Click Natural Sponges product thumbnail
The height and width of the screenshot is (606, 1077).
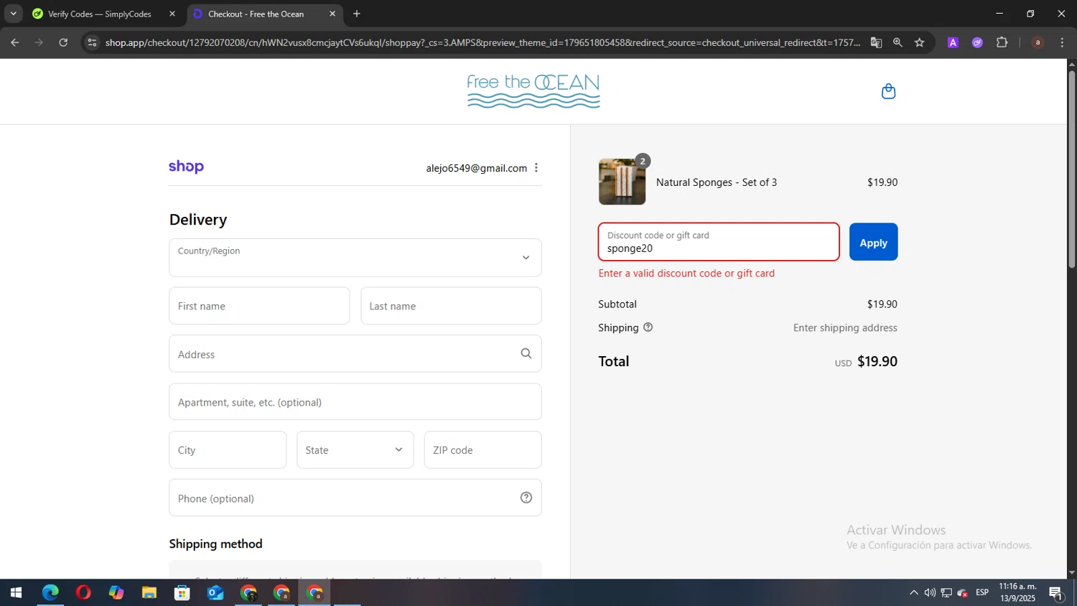point(622,182)
